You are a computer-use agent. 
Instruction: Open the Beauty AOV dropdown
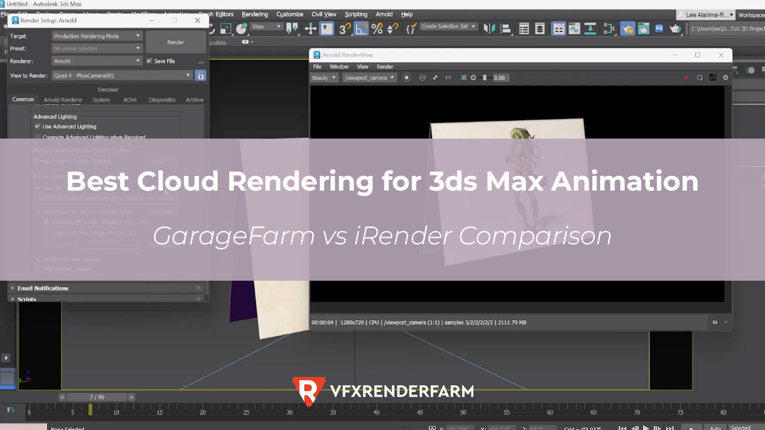coord(325,78)
